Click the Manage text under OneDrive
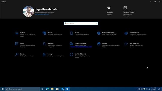This screenshot has height=91, width=162. click(109, 14)
